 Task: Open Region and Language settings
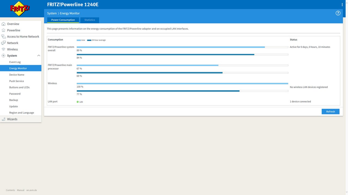pos(22,113)
